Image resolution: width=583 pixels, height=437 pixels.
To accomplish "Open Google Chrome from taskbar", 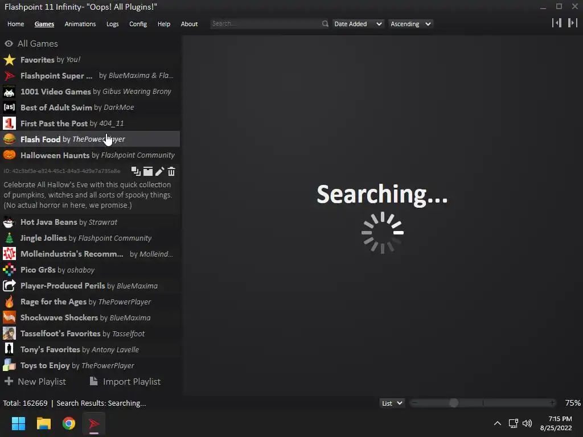I will 69,423.
